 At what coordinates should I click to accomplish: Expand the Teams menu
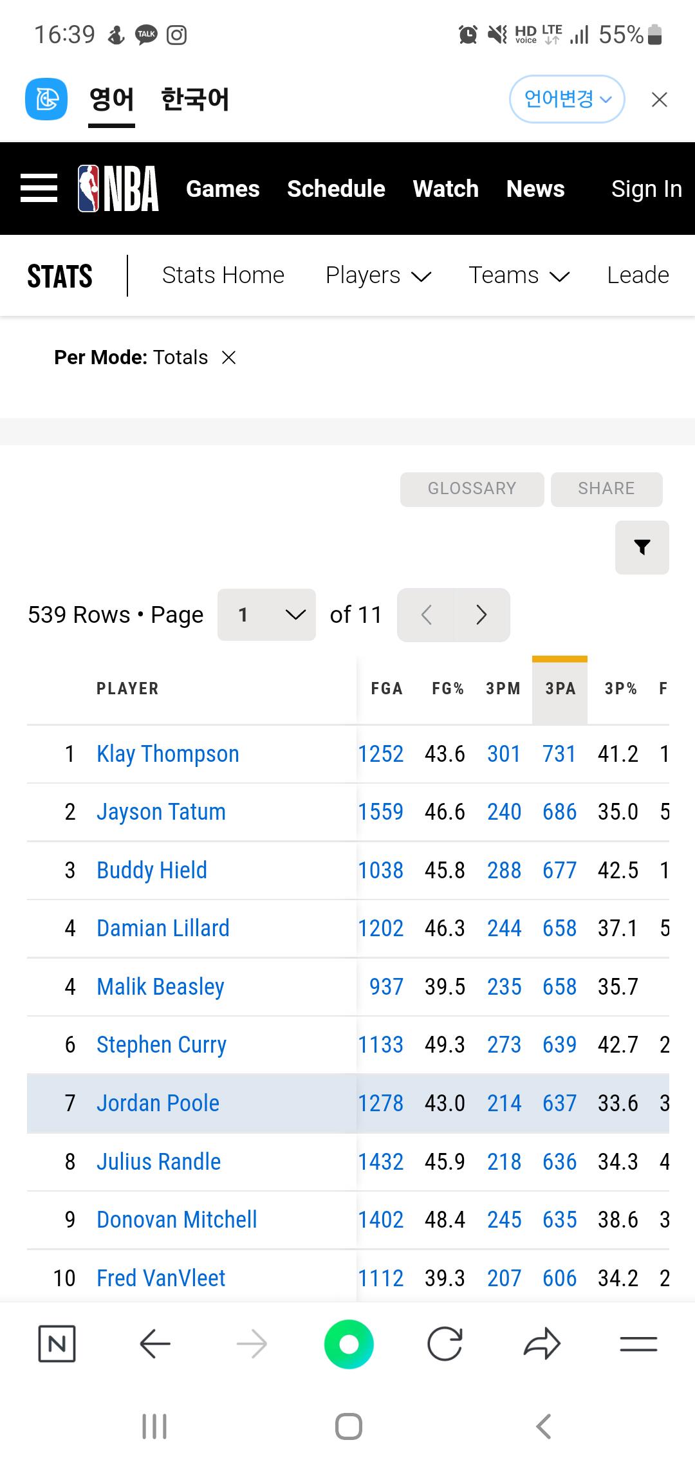pos(519,275)
